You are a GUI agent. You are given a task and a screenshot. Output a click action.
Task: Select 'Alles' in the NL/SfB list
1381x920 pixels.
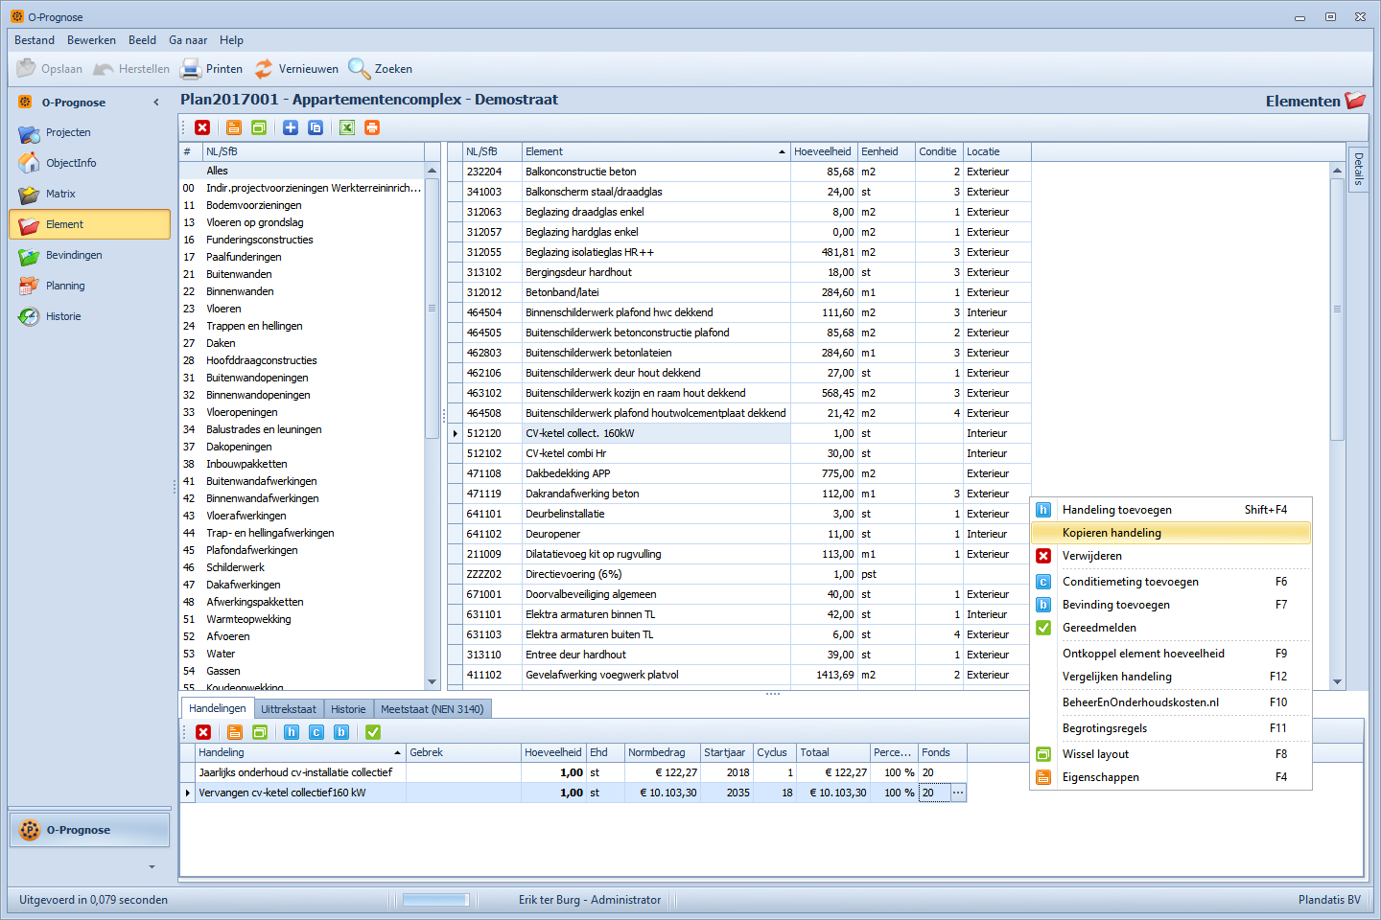click(301, 171)
